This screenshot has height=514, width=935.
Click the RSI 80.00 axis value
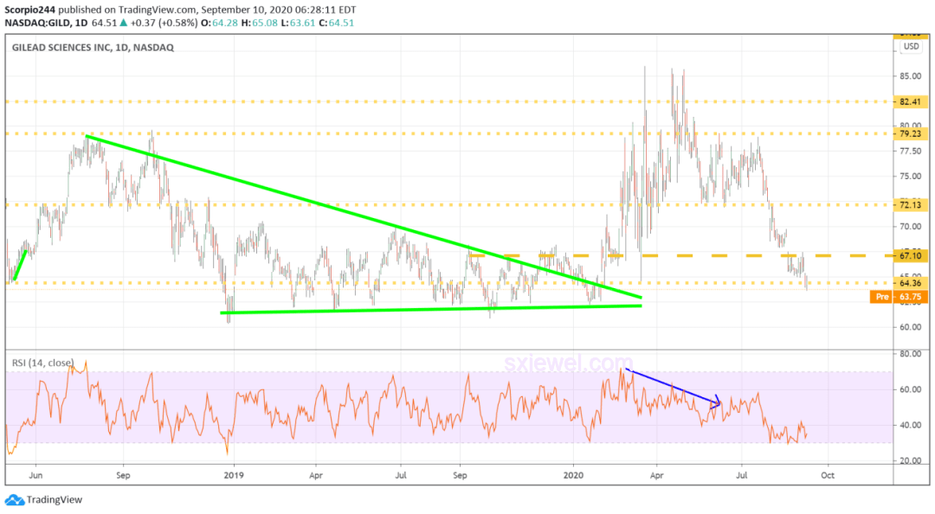click(910, 354)
